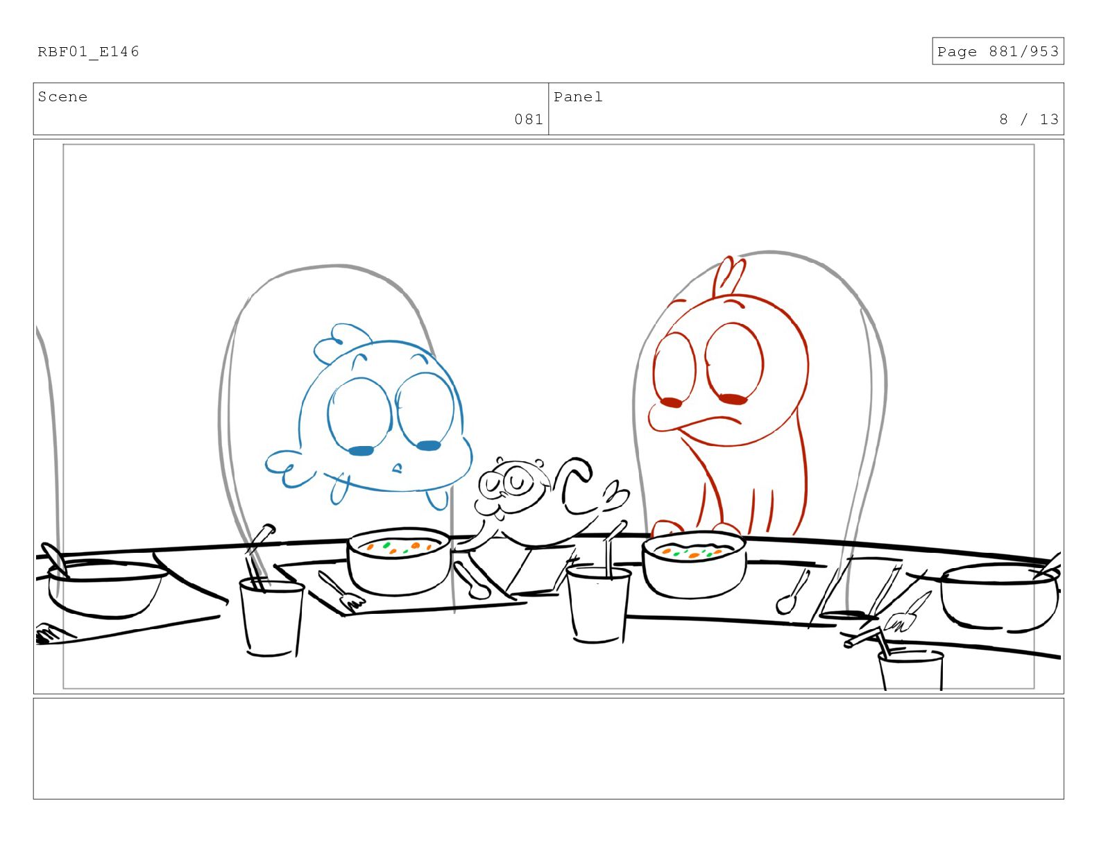Click panel count 8 / 13
Screen dimensions: 1099x849
coord(1029,119)
